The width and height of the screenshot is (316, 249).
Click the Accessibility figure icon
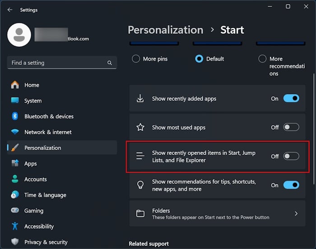point(15,226)
